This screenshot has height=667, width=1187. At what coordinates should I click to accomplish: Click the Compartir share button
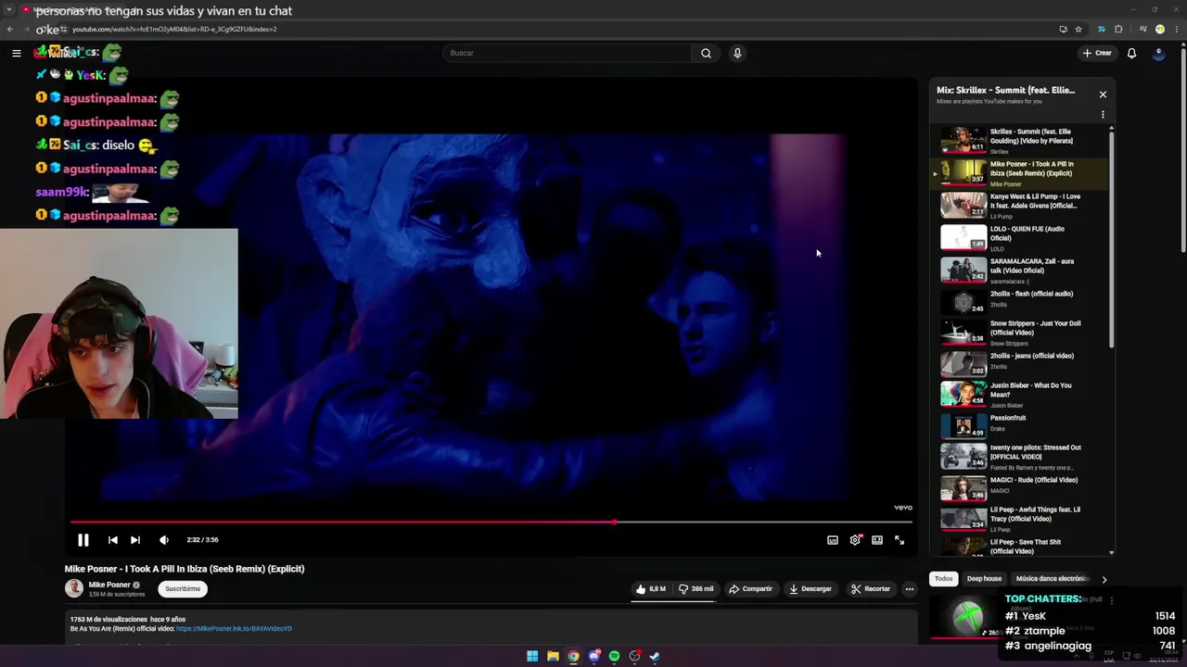click(x=750, y=589)
